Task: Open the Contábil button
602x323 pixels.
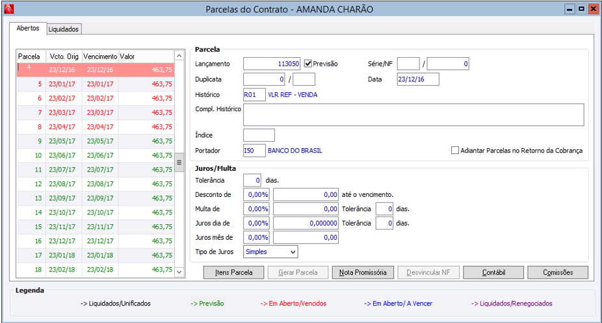Action: (493, 272)
